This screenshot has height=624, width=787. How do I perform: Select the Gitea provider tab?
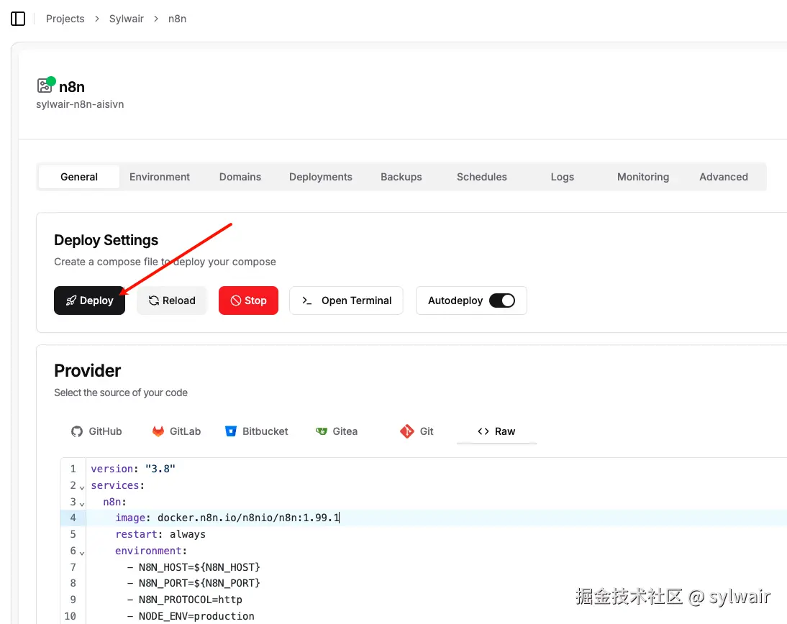click(x=336, y=431)
